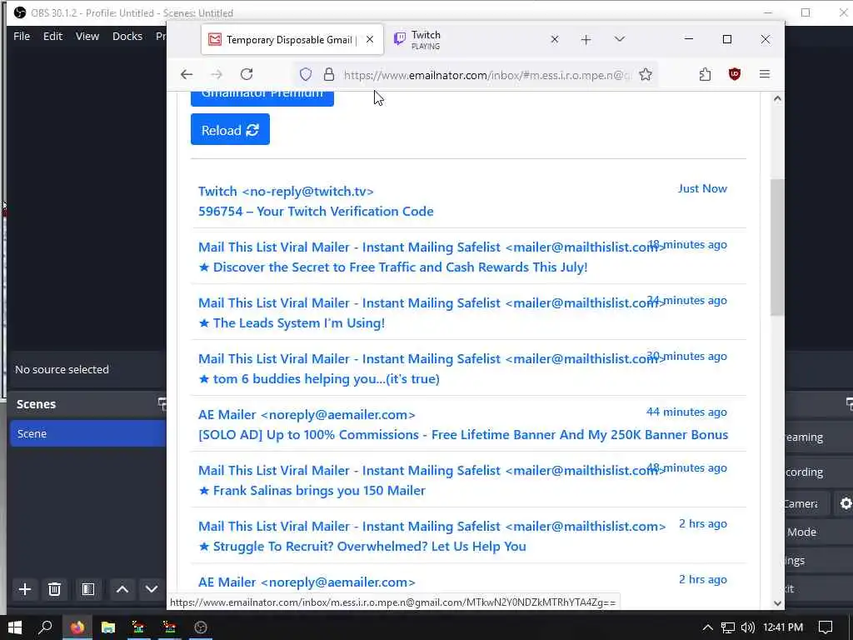Show site security padlock info
The width and height of the screenshot is (853, 640).
click(328, 74)
